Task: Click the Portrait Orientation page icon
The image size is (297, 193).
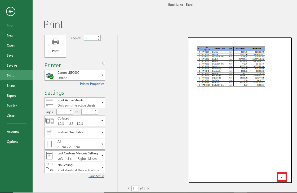Action: pos(50,132)
